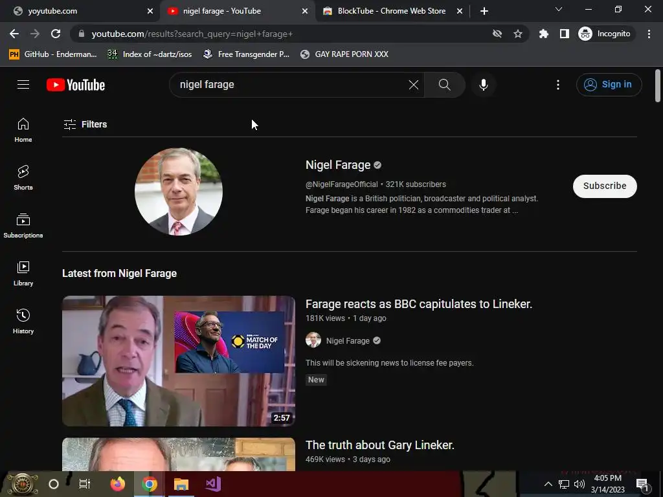The height and width of the screenshot is (497, 663).
Task: Open Nigel Farage channel under first video
Action: (x=348, y=340)
